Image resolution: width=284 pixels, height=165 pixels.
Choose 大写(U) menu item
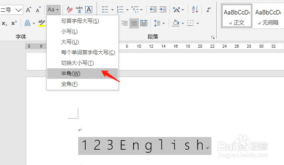click(x=83, y=42)
